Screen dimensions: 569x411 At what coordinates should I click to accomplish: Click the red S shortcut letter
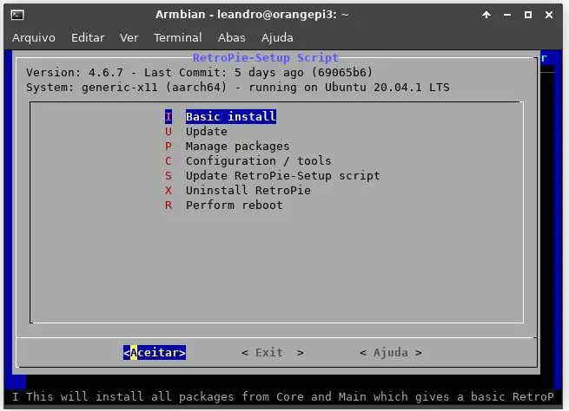click(x=169, y=176)
